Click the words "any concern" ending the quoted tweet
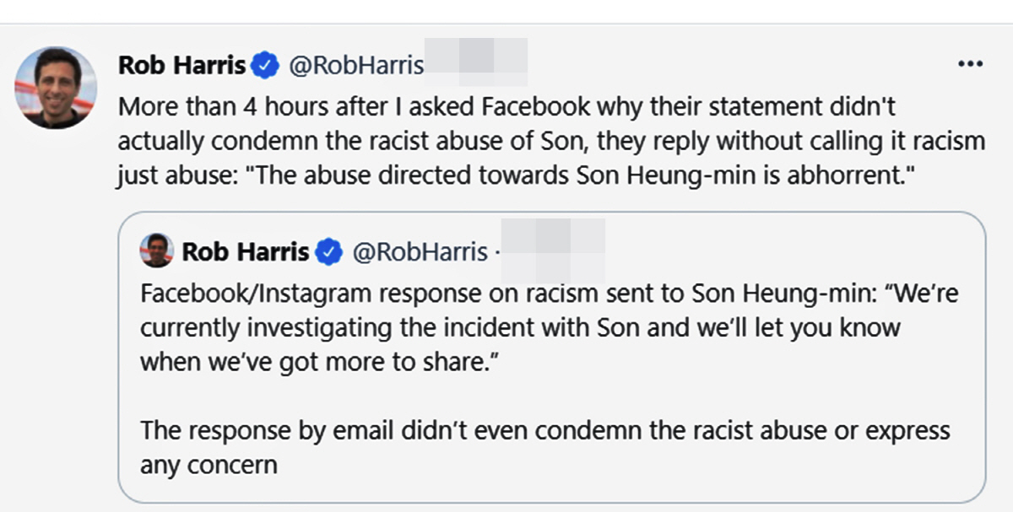This screenshot has width=1013, height=512. click(209, 464)
